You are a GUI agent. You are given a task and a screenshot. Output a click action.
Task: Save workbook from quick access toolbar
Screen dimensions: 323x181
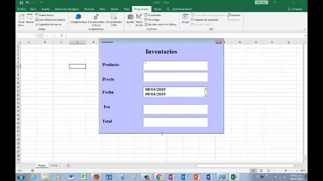(21, 3)
